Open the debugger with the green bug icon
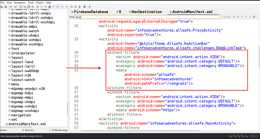260x139 pixels. [x=79, y=7]
